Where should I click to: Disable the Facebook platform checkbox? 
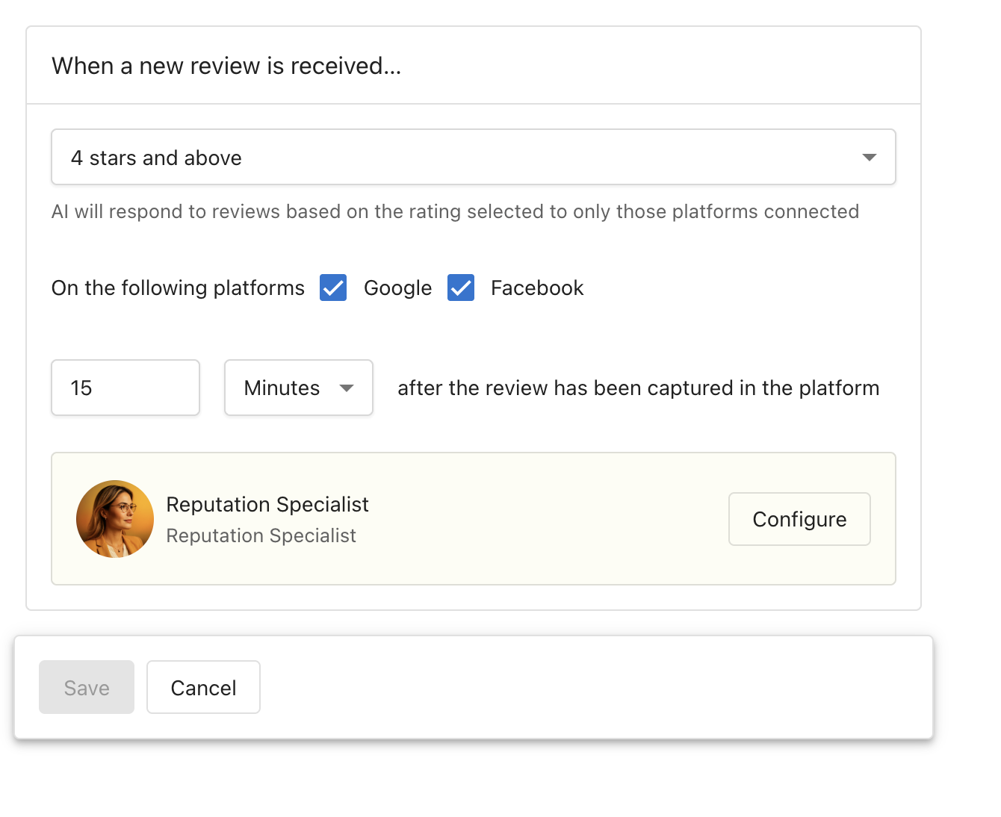click(460, 288)
